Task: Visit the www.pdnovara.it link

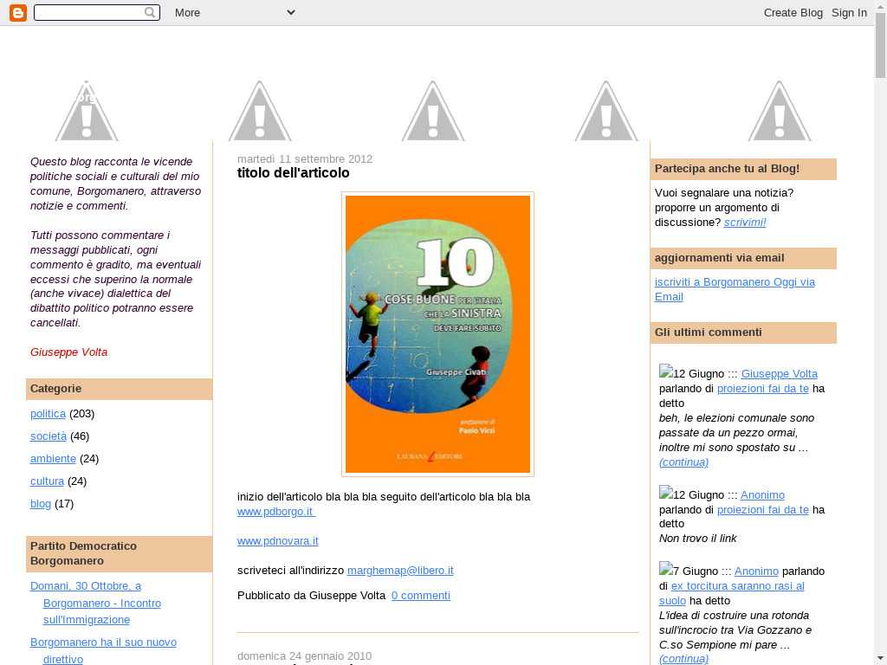Action: tap(277, 541)
